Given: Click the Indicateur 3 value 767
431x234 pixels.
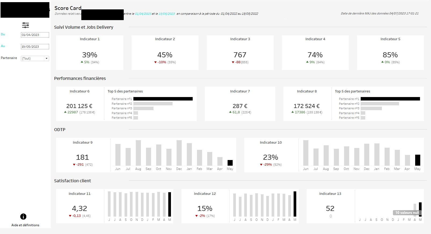Looking at the screenshot, I should pos(240,55).
